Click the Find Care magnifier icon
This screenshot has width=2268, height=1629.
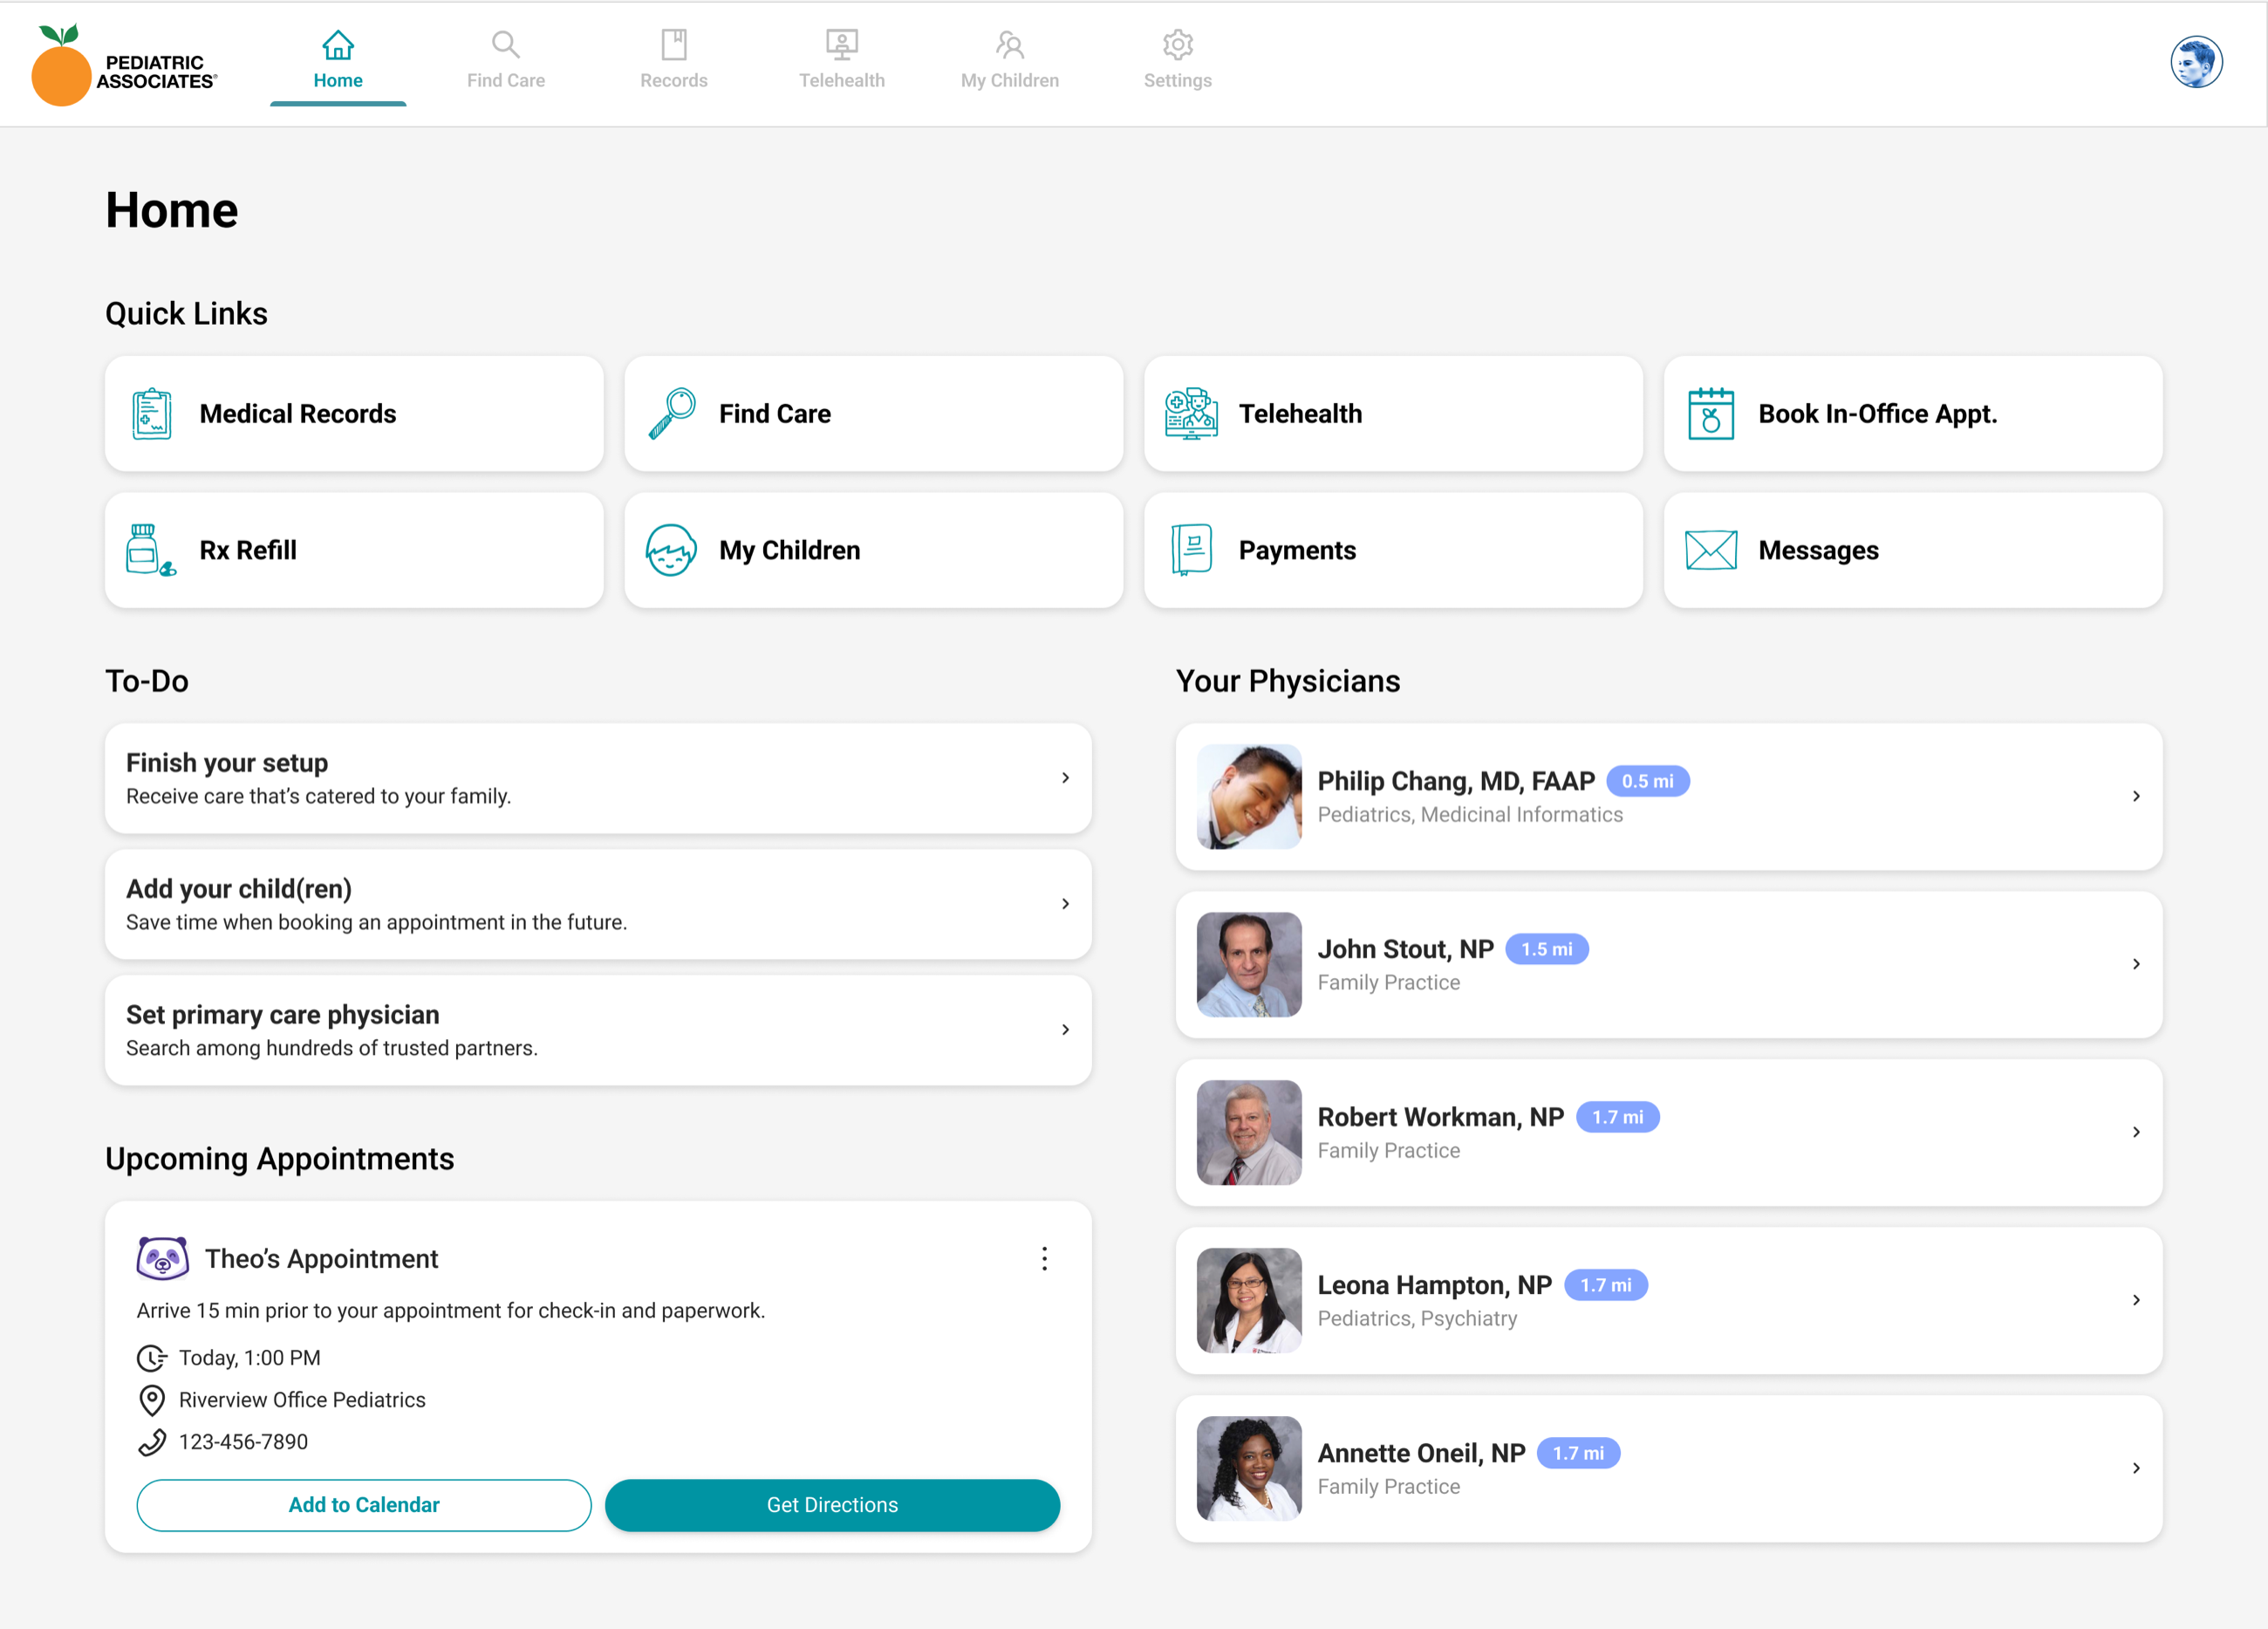tap(671, 414)
